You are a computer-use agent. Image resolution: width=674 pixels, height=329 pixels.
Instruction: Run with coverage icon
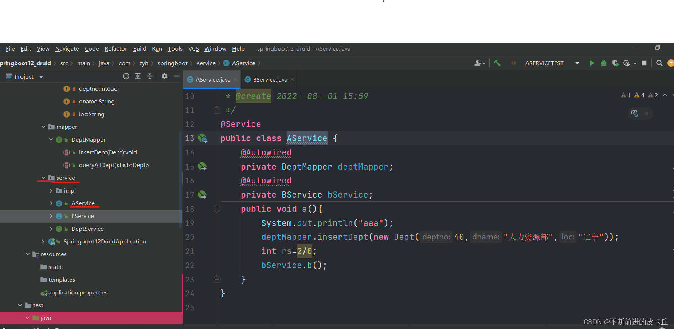tap(615, 63)
